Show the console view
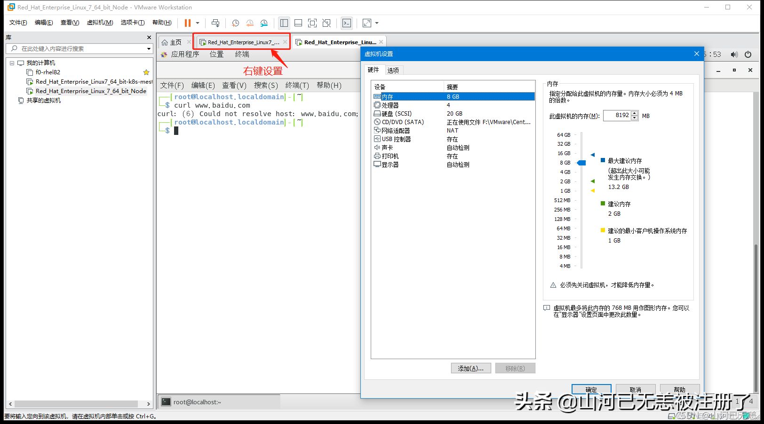Image resolution: width=764 pixels, height=424 pixels. pyautogui.click(x=347, y=23)
